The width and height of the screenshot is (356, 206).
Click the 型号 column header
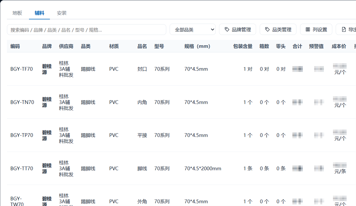coord(159,46)
